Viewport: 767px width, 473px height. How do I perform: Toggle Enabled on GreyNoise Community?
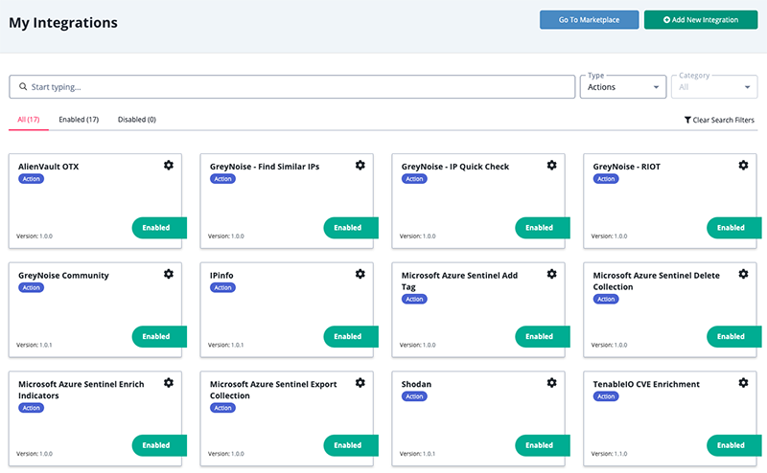pos(159,337)
